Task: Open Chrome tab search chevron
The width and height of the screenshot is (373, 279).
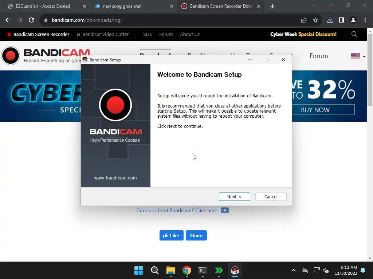Action: coord(314,5)
